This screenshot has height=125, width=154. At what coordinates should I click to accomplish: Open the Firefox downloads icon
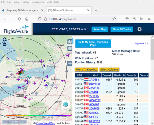point(134,19)
